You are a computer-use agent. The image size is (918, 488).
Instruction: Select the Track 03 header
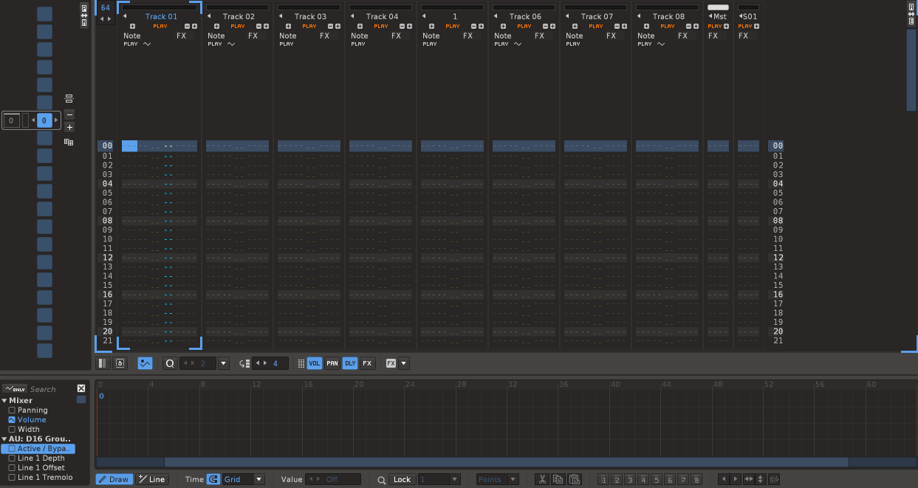(x=309, y=16)
